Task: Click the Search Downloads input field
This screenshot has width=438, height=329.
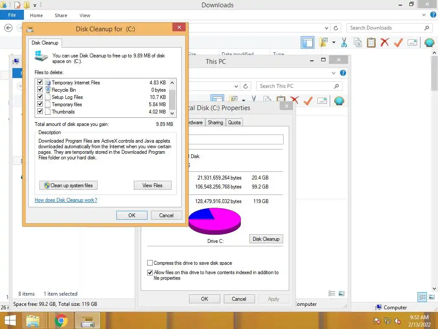Action: tap(390, 28)
